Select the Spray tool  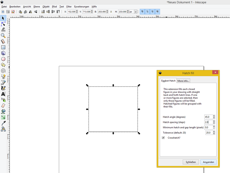point(3,100)
